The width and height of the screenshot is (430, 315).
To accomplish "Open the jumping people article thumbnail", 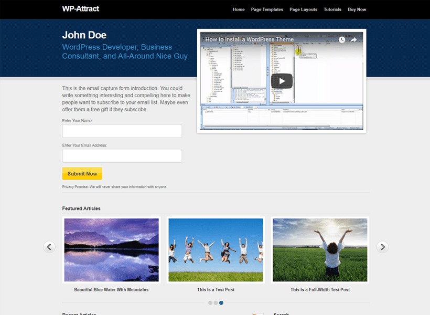I will pos(216,250).
